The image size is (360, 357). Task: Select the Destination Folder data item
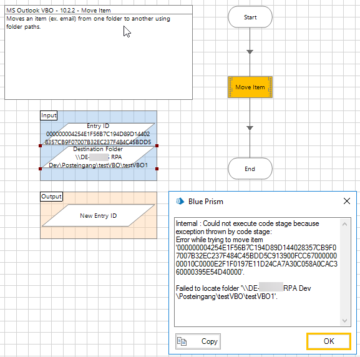[x=98, y=157]
